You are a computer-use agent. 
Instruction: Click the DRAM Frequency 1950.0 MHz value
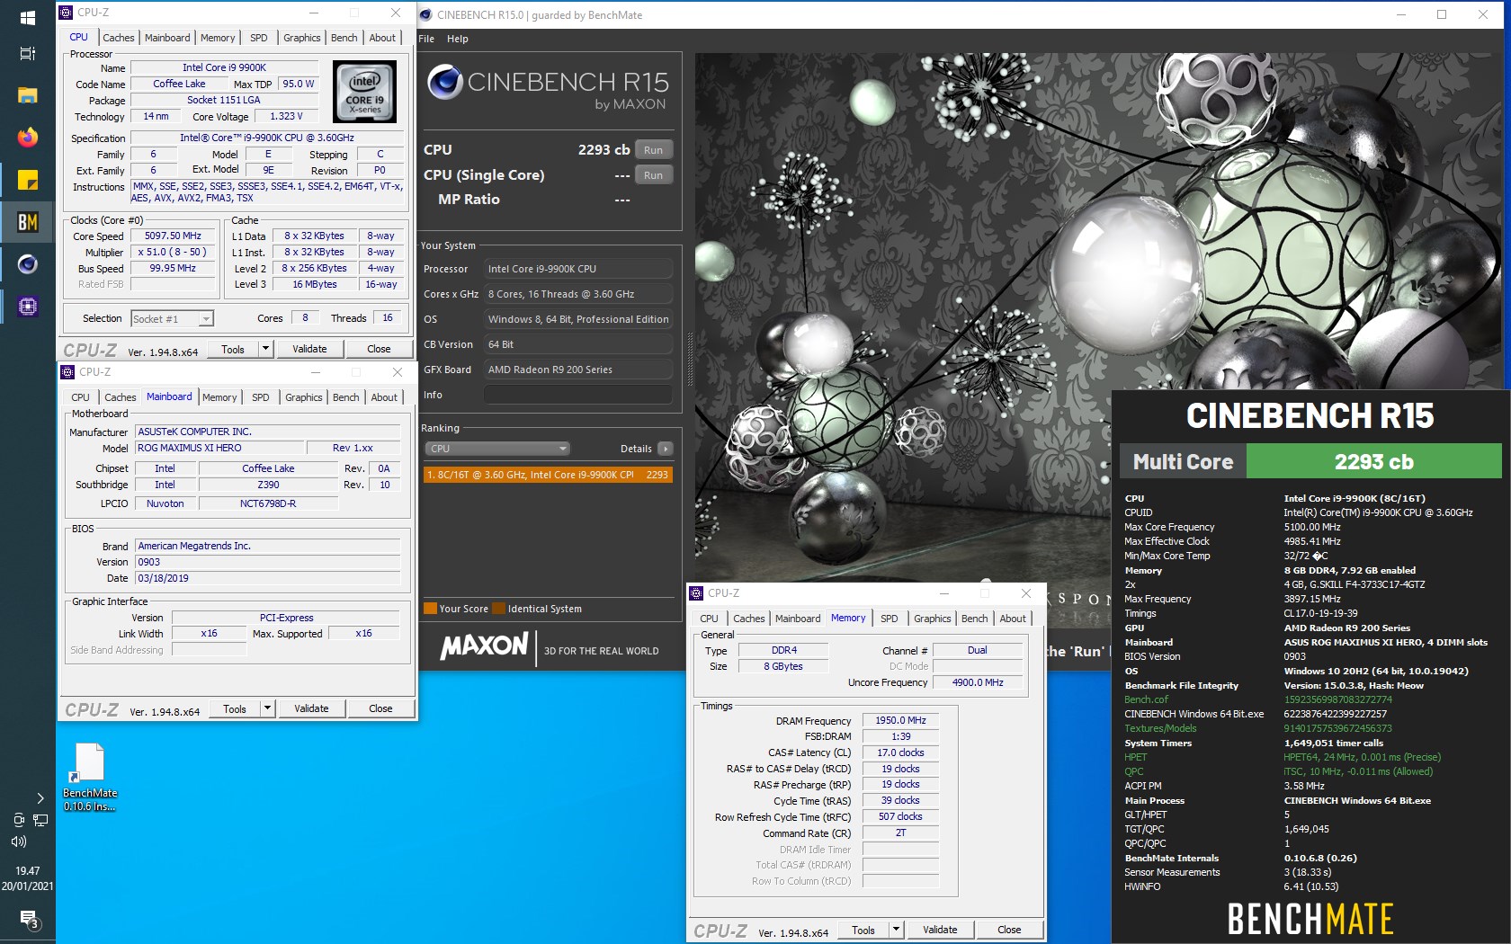click(900, 720)
